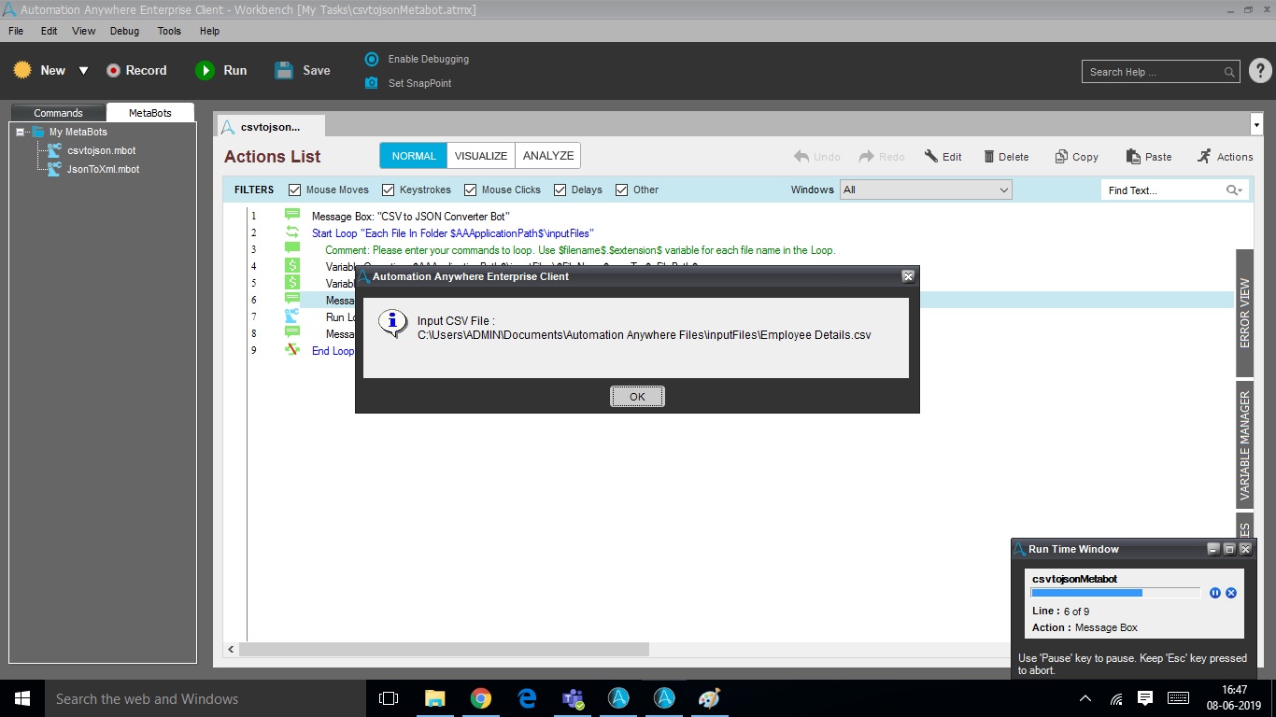Click the Actions List horizontal scrollbar
Viewport: 1276px width, 717px height.
(444, 649)
